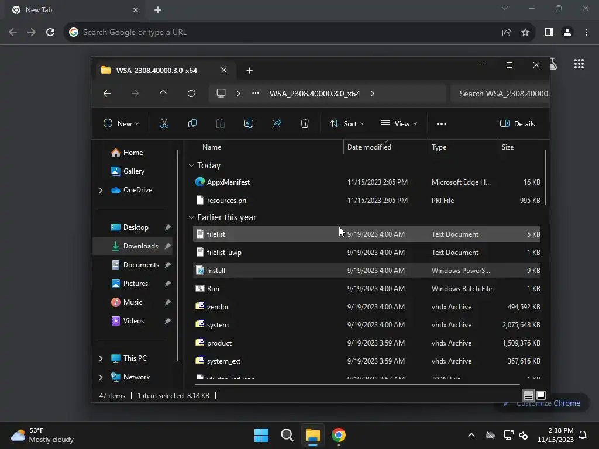Click the address bar ellipsis for hidden path
Viewport: 599px width, 449px height.
(x=256, y=94)
